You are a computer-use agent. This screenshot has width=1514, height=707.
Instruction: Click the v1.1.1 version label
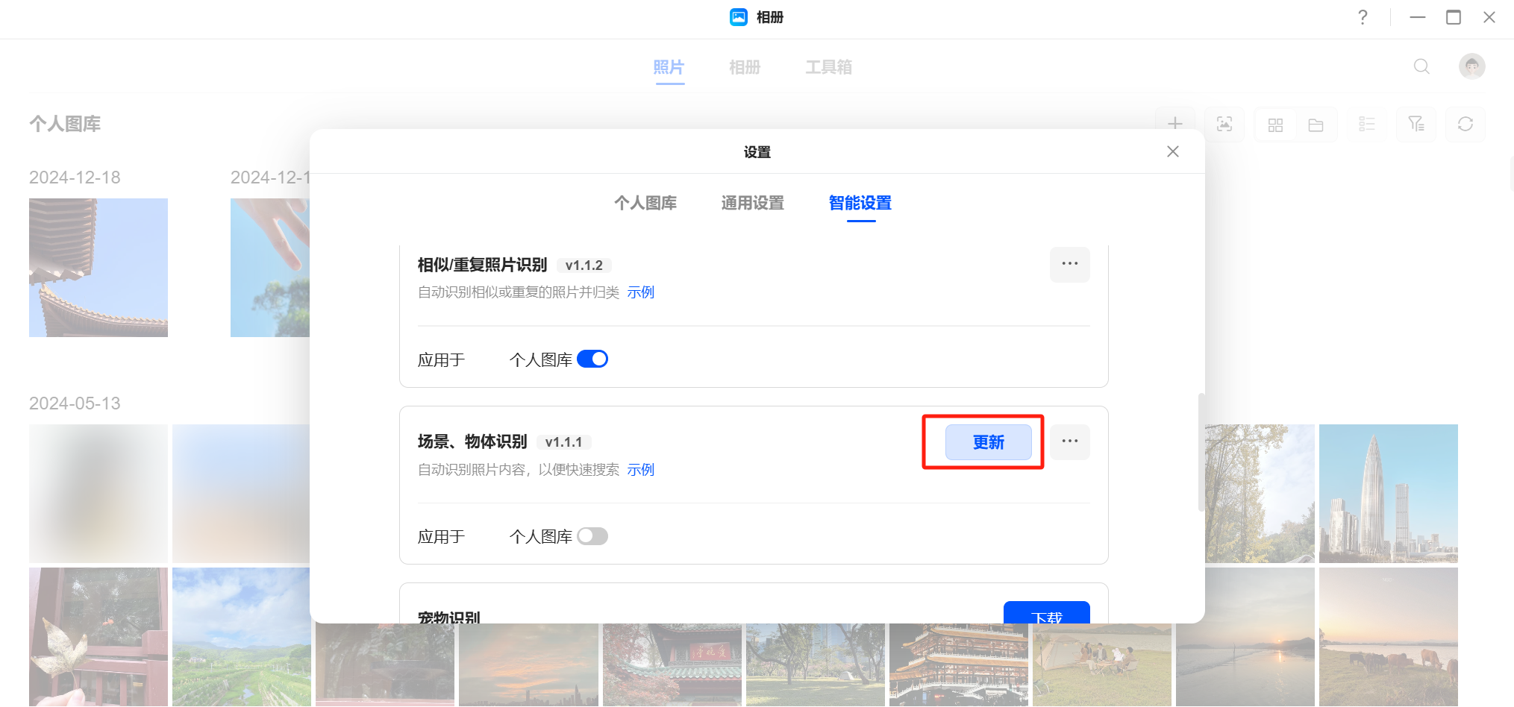pos(563,442)
